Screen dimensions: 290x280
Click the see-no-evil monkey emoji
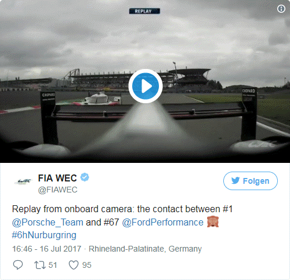pyautogui.click(x=213, y=221)
